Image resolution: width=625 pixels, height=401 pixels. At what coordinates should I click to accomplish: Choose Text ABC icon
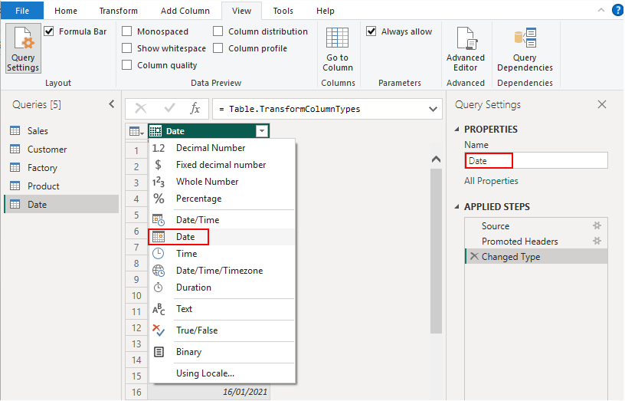(159, 309)
